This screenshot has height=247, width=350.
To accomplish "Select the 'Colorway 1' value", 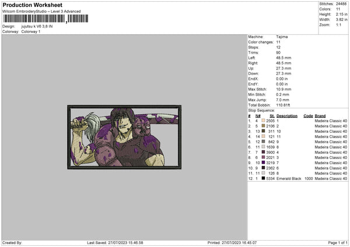I will [x=31, y=31].
